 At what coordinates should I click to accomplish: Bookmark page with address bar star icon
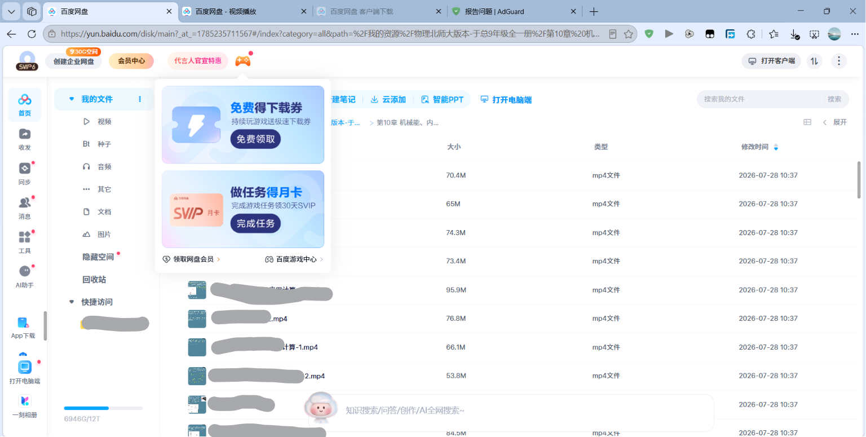tap(628, 34)
